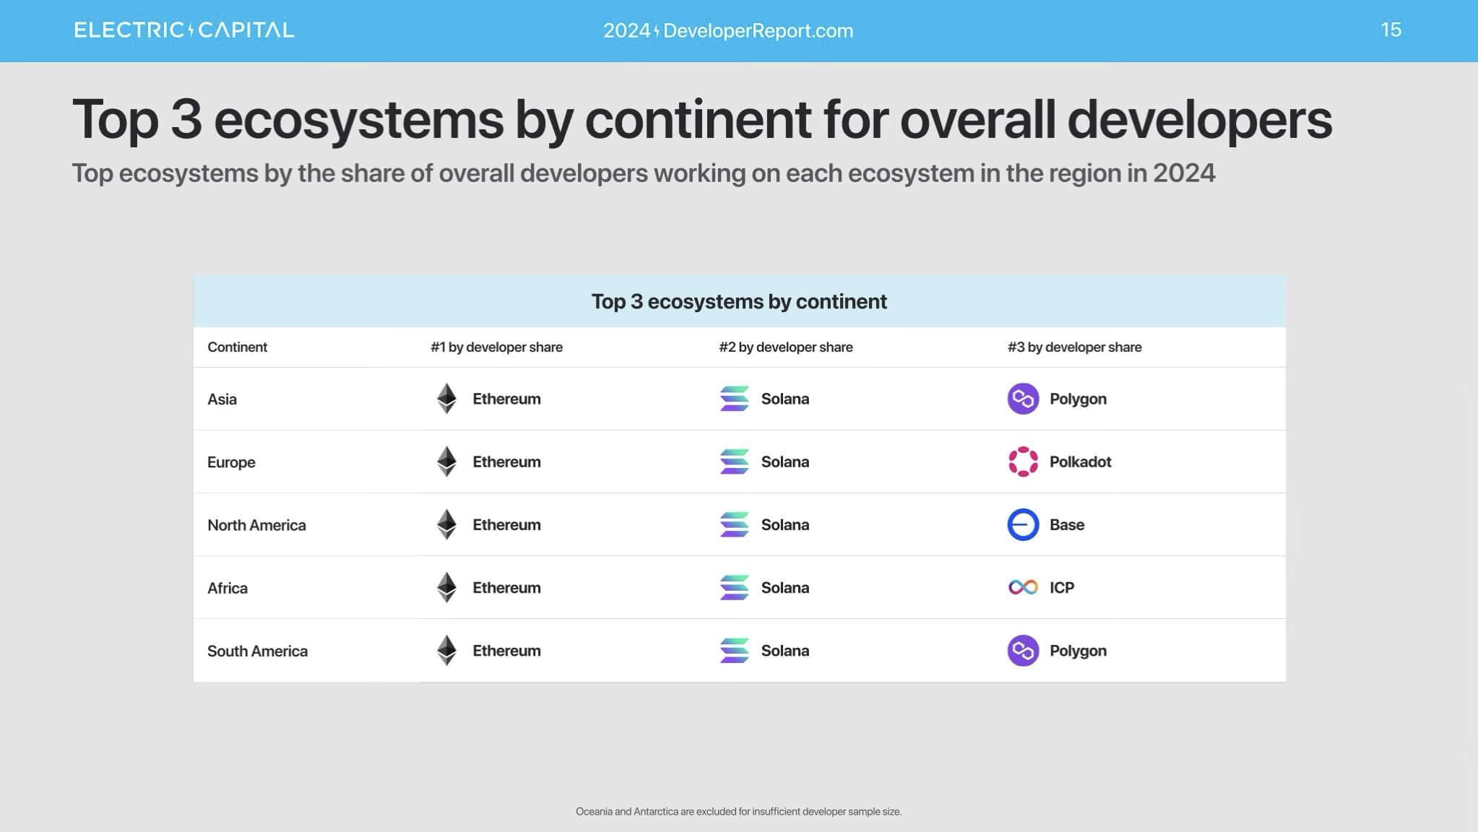Viewport: 1478px width, 832px height.
Task: Click the 'Ethereum' text in North America row
Action: pyautogui.click(x=506, y=524)
